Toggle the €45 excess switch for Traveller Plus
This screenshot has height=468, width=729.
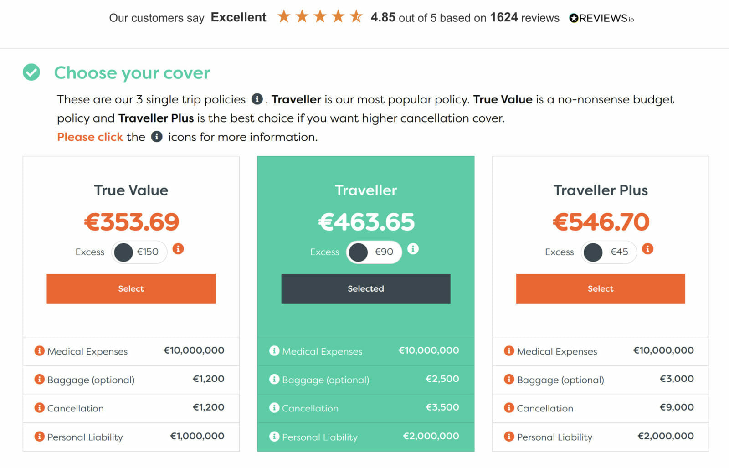point(608,252)
